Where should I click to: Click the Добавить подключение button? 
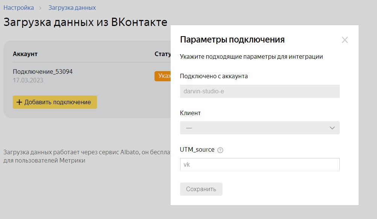(x=55, y=102)
